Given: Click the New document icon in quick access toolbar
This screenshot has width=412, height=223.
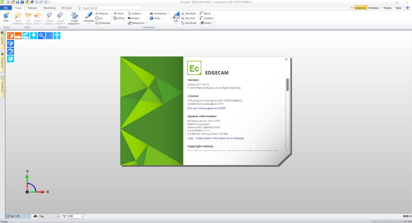Looking at the screenshot, I should [x=8, y=2].
